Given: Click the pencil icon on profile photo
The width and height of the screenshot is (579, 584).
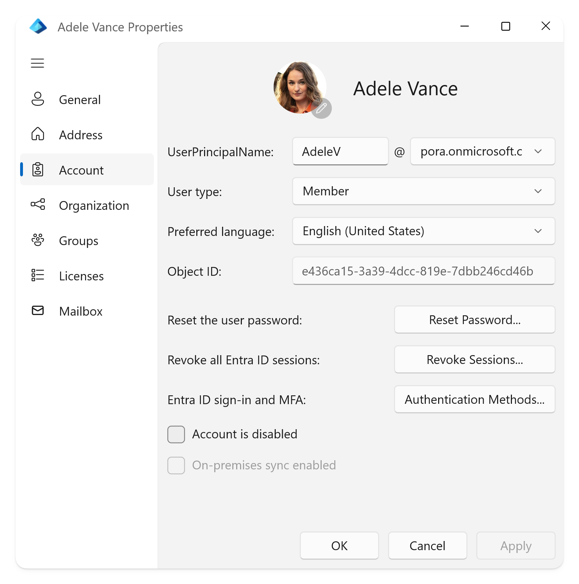Looking at the screenshot, I should tap(321, 109).
